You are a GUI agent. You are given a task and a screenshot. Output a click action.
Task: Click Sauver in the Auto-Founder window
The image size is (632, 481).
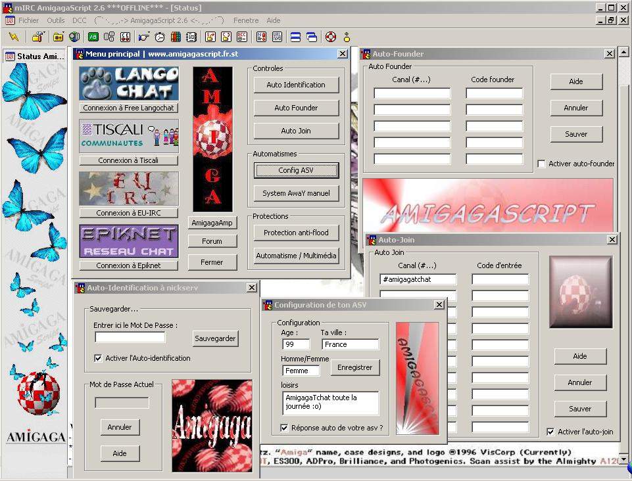coord(576,134)
